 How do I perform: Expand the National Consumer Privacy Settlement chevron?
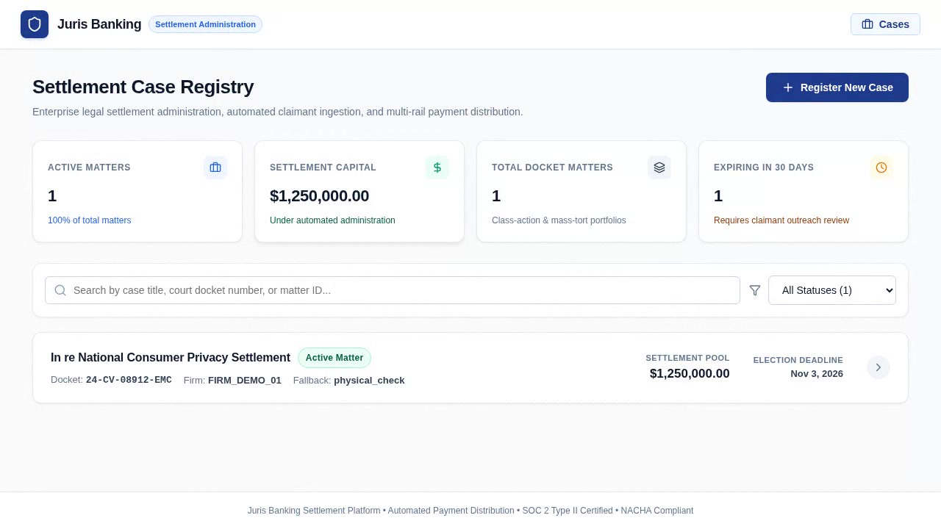click(879, 367)
